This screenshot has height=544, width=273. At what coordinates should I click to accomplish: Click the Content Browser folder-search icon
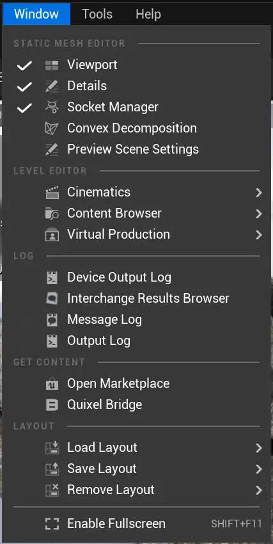point(52,213)
